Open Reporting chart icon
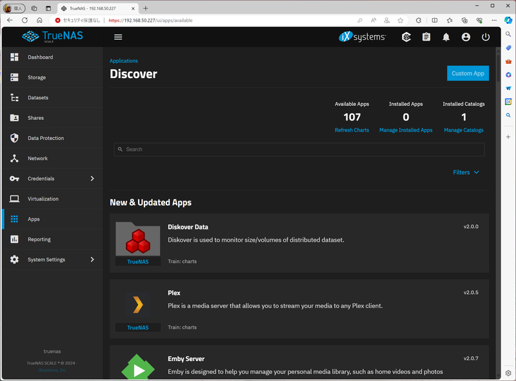The height and width of the screenshot is (381, 516). pos(14,239)
